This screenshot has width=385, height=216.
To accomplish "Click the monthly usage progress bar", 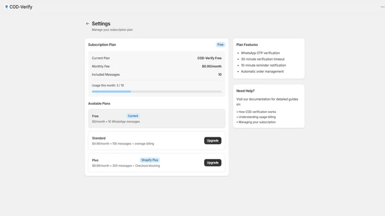I will (x=157, y=92).
